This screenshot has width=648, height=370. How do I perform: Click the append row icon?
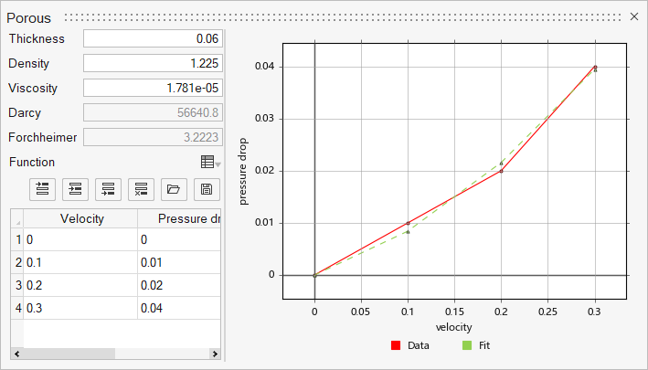pos(108,189)
